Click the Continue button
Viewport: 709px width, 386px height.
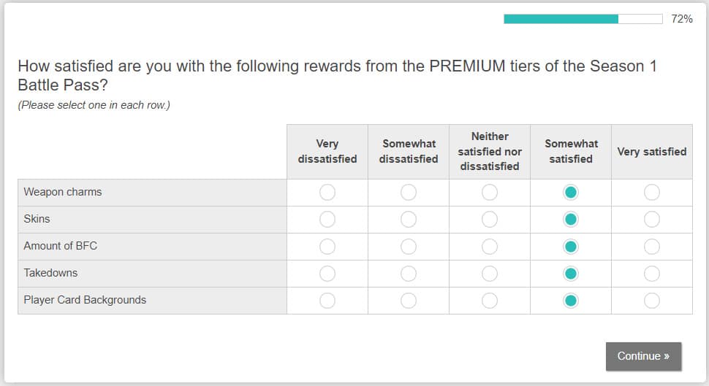(643, 356)
